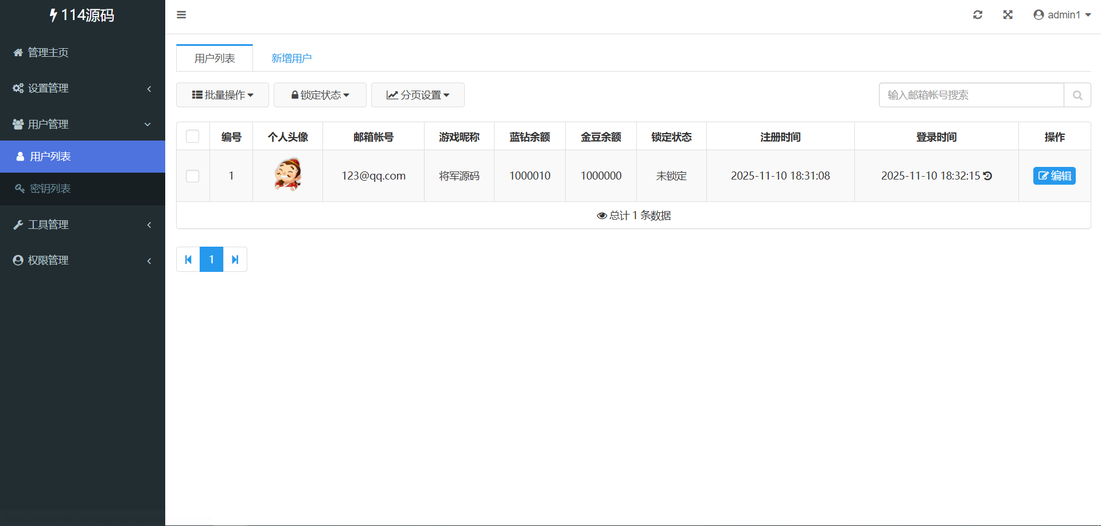Viewport: 1101px width, 526px height.
Task: Select page 1 in pagination
Action: click(x=211, y=259)
